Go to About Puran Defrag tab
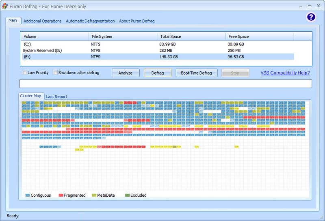This screenshot has width=325, height=221. pyautogui.click(x=136, y=21)
